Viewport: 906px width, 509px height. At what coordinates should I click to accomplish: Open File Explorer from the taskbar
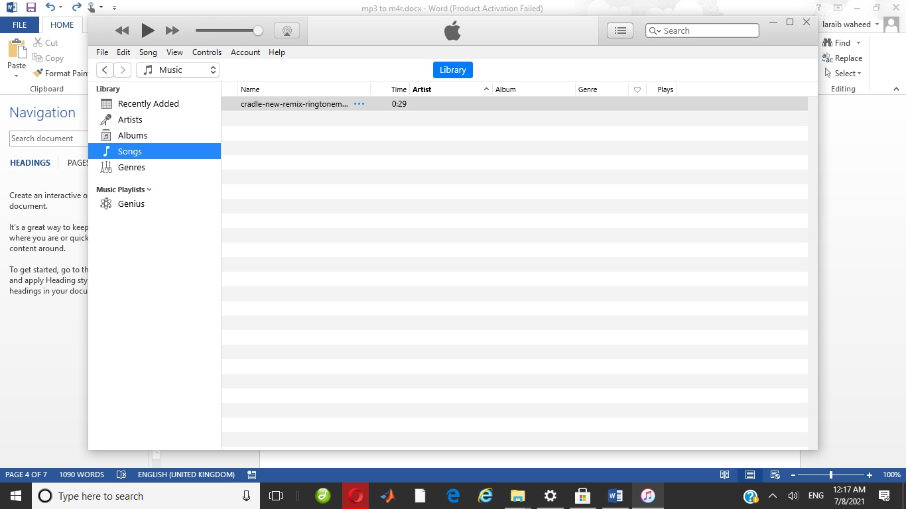point(518,496)
